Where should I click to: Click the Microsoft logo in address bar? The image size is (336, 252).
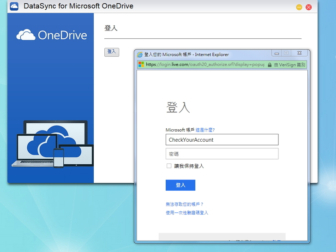coord(141,65)
